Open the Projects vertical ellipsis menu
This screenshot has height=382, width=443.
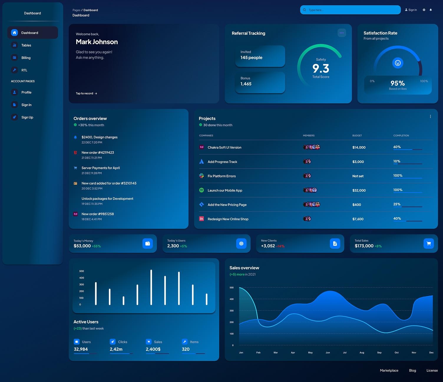pos(430,116)
